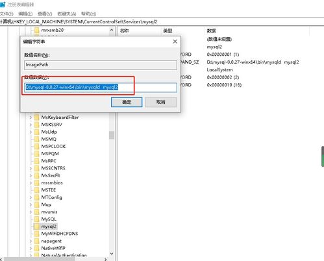Click the mrxsmb20 folder icon
Image resolution: width=324 pixels, height=261 pixels.
coord(37,30)
